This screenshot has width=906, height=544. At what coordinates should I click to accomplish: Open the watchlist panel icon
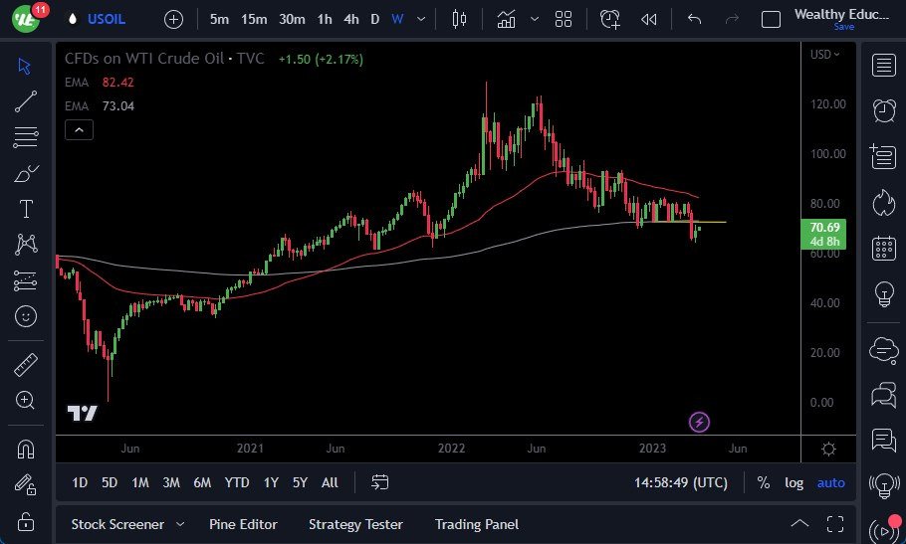click(883, 66)
